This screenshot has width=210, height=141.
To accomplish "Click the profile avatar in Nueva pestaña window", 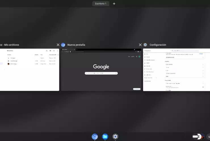I will (x=139, y=57).
